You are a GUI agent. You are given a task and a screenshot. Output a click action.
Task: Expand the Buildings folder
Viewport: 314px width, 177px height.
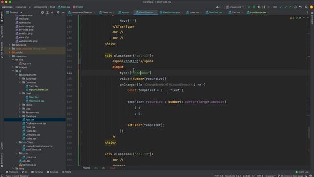pos(20,79)
